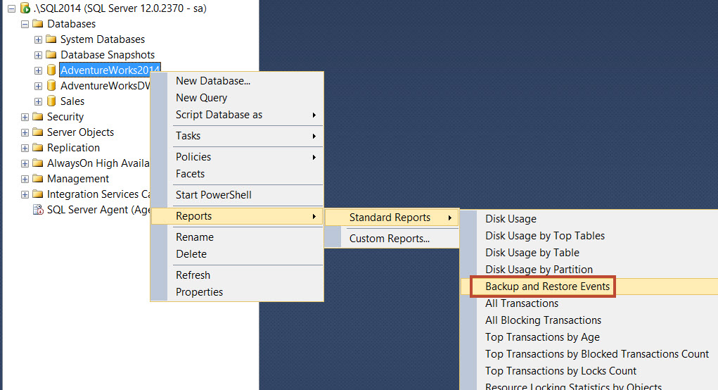The width and height of the screenshot is (718, 390).
Task: Click the AdventureWorksDW database cylinder icon
Action: point(51,86)
